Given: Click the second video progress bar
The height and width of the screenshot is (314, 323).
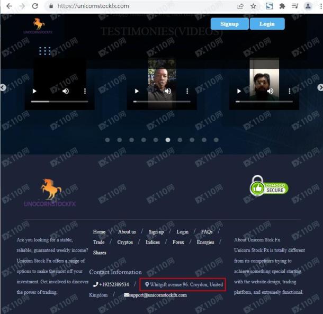Looking at the screenshot, I should [x=162, y=102].
